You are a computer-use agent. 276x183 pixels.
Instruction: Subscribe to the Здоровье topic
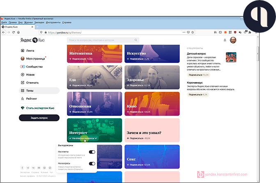coord(138,85)
